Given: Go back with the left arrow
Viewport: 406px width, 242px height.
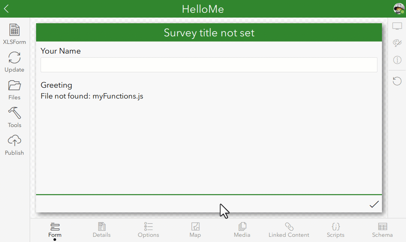Looking at the screenshot, I should 6,8.
